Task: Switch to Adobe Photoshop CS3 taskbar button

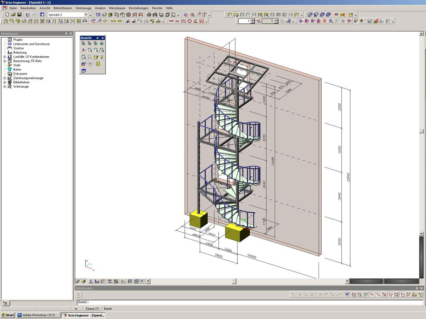Action: pos(38,315)
